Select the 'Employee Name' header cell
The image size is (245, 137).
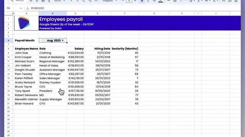click(26, 49)
